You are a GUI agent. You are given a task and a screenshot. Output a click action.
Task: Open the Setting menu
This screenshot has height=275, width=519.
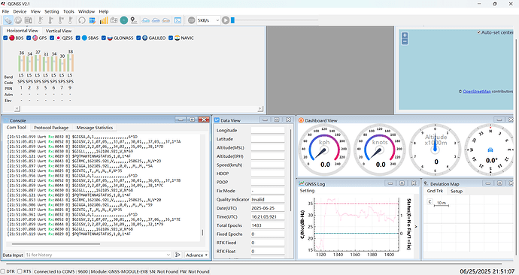click(x=52, y=11)
